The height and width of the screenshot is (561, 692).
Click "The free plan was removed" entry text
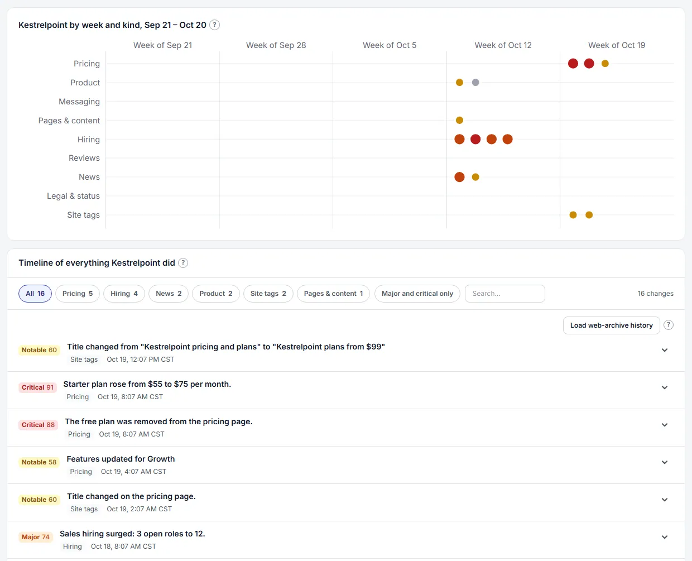click(x=158, y=421)
